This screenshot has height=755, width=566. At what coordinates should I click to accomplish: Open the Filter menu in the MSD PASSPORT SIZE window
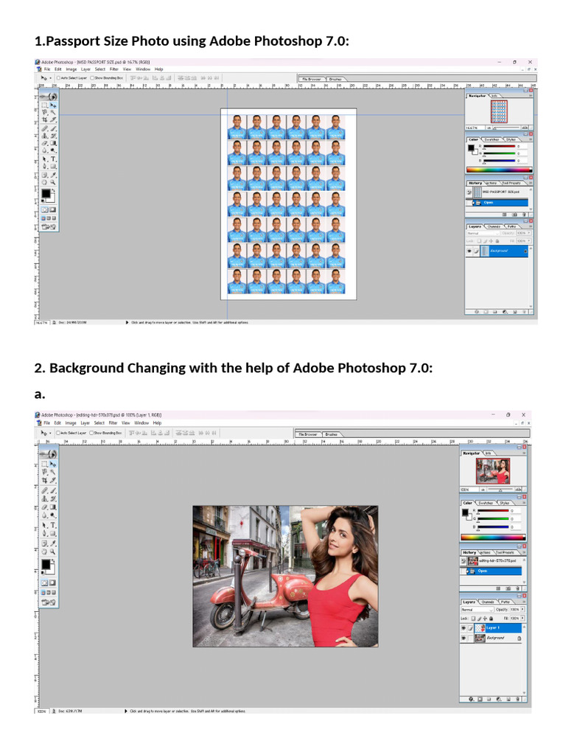[x=114, y=69]
